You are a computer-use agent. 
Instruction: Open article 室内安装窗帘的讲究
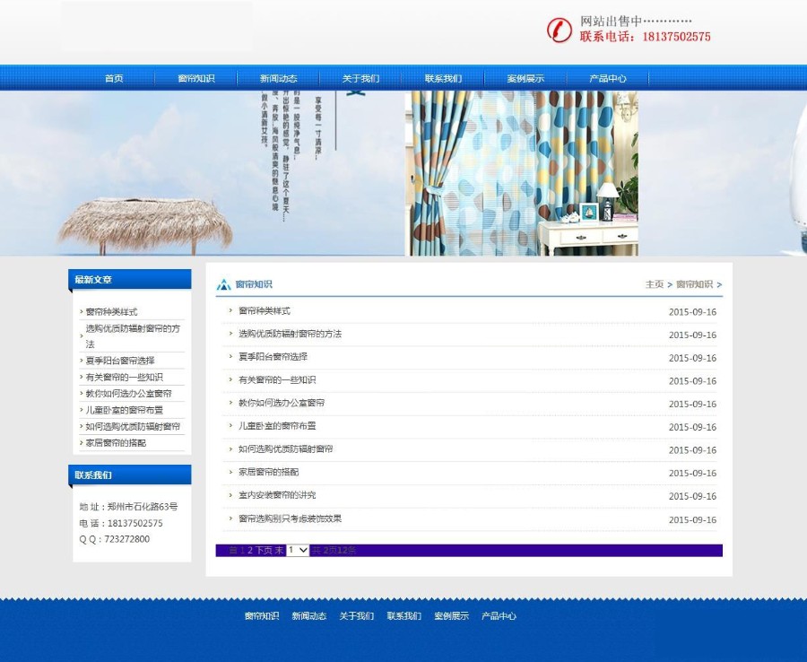coord(277,495)
